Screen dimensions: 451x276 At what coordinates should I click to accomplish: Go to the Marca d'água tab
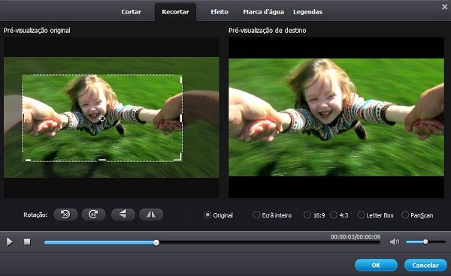[264, 12]
